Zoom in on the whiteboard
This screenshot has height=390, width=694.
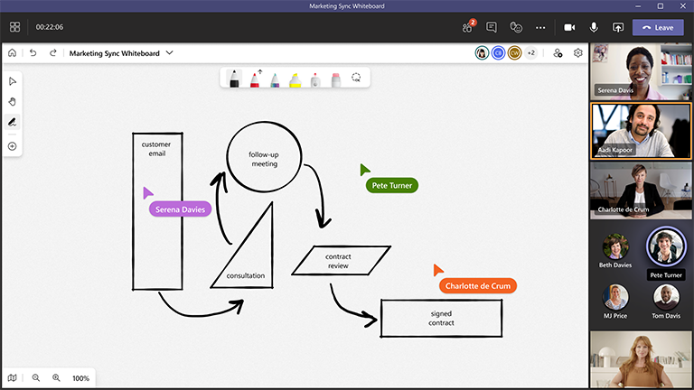56,378
